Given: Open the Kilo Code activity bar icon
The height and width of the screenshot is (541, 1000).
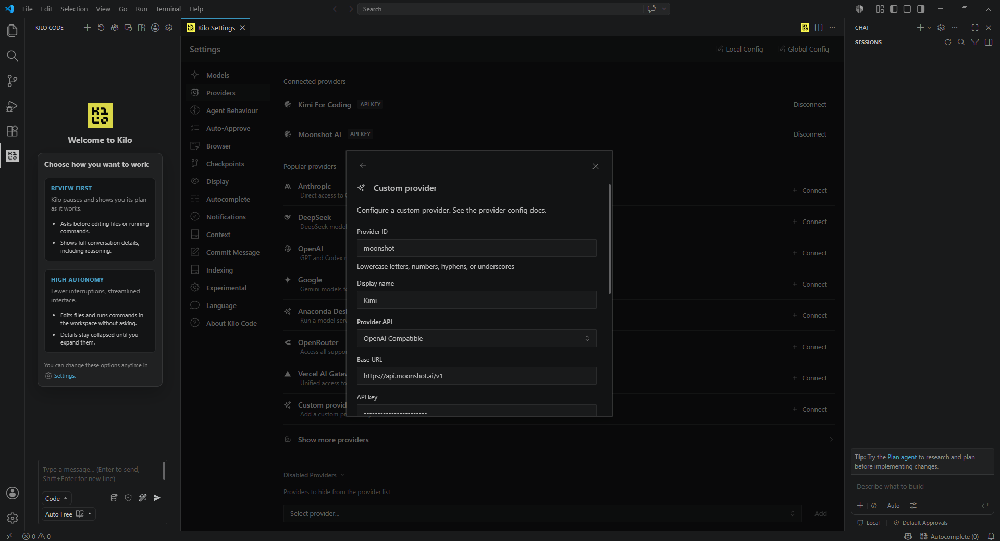Looking at the screenshot, I should point(12,156).
